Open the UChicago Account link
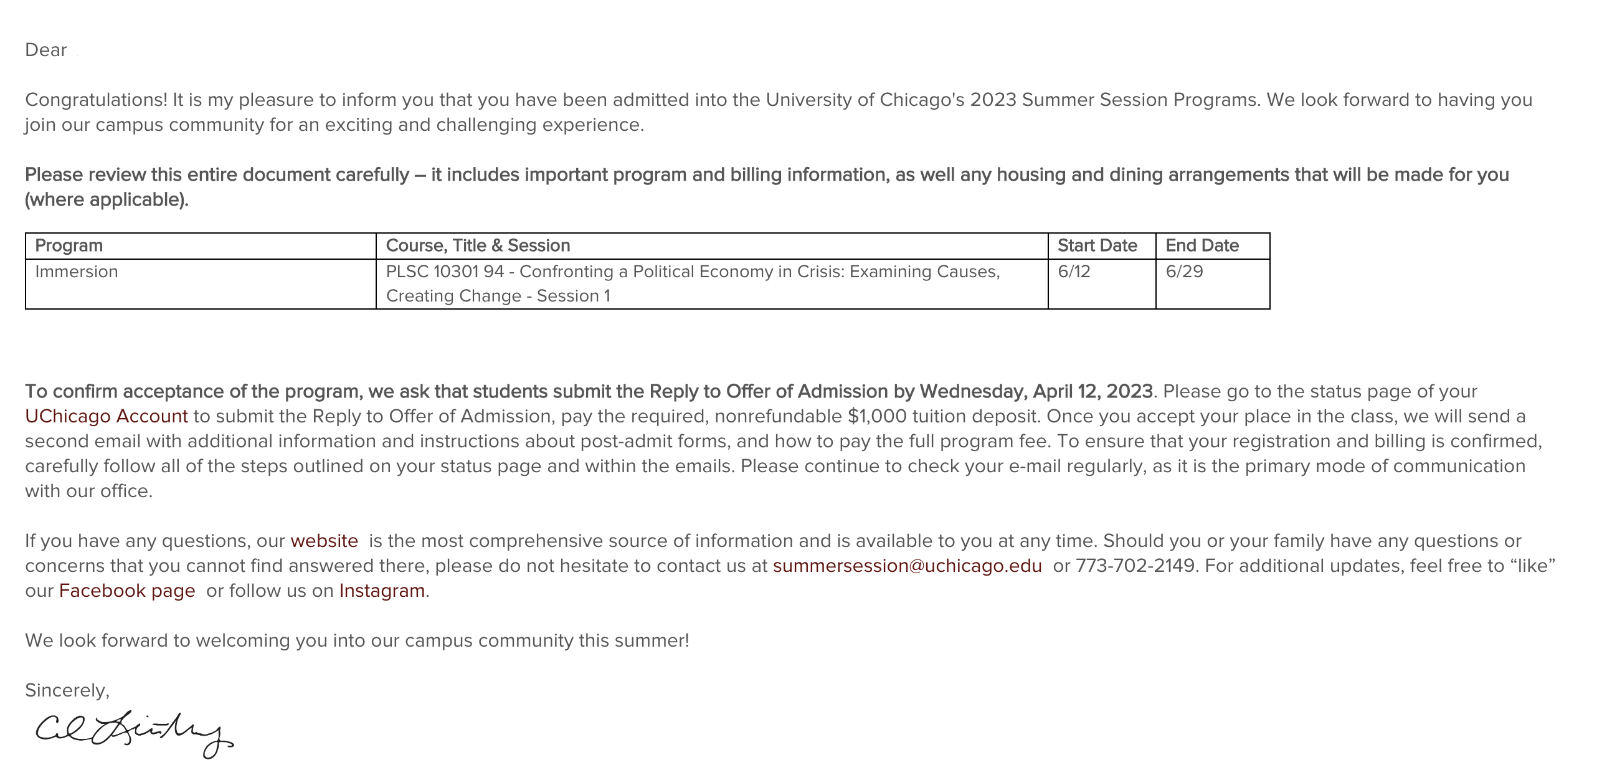The height and width of the screenshot is (770, 1602). 106,416
